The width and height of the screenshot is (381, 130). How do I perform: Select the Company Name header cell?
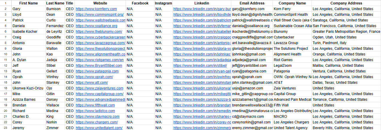pyautogui.click(x=292, y=3)
